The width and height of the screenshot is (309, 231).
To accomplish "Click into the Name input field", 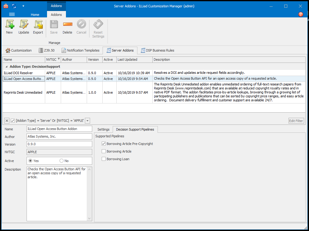I will pos(59,129).
